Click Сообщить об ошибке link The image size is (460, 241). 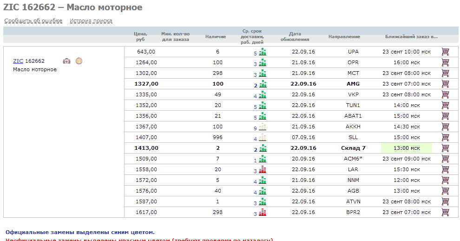point(33,21)
